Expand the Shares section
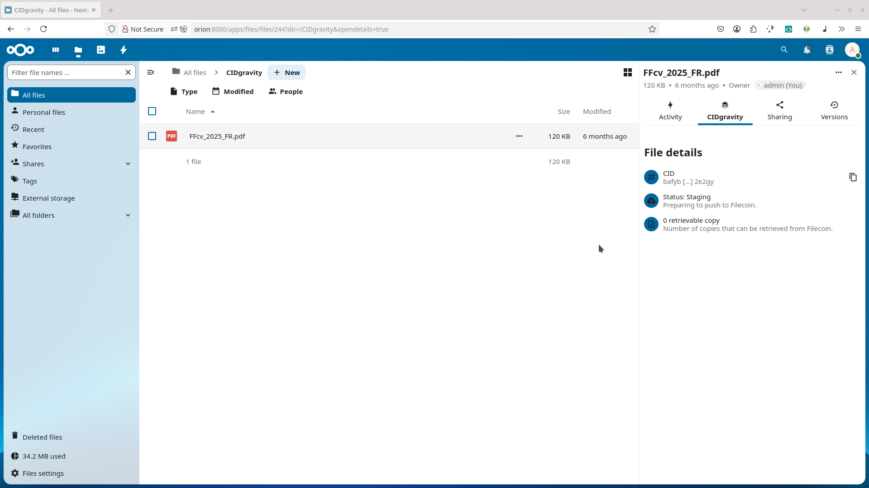Screen dimensions: 869x488 point(128,164)
